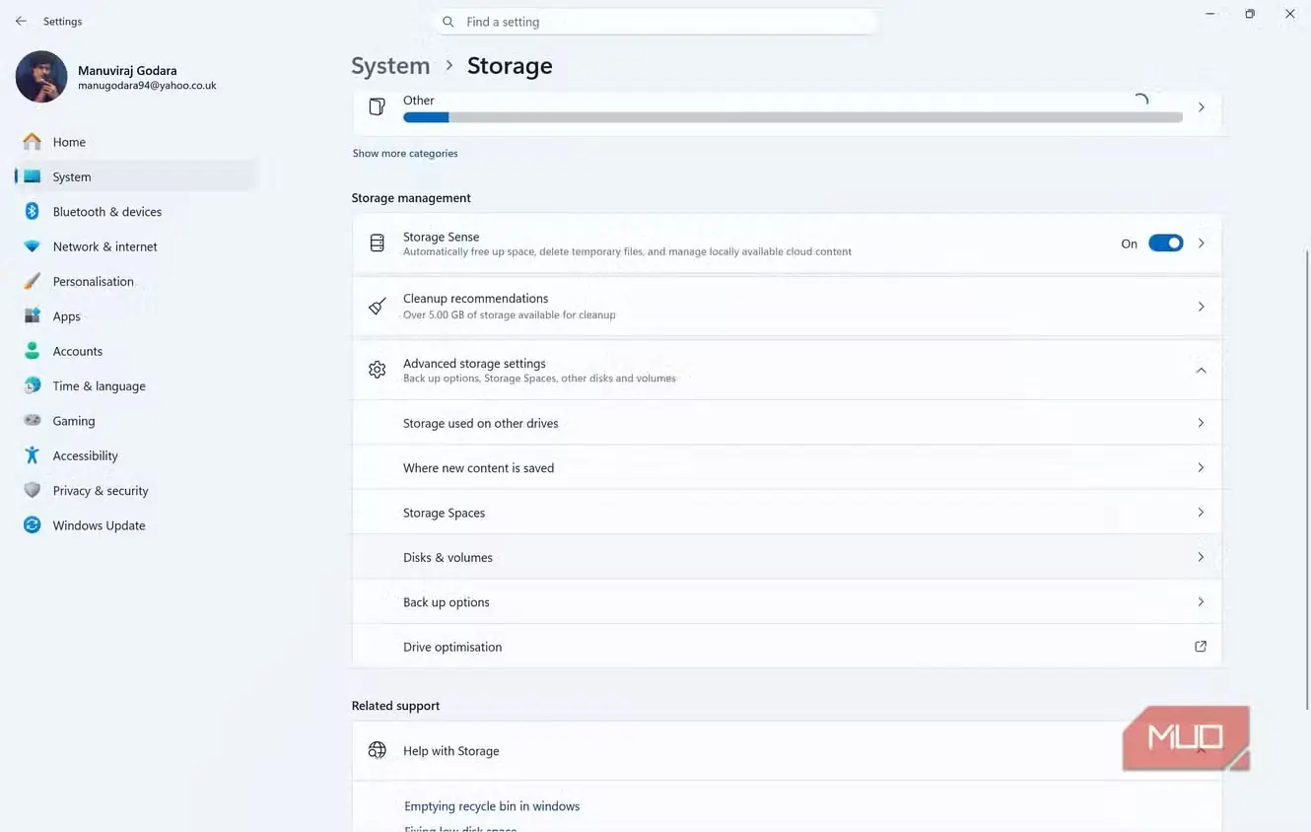
Task: Click Show more categories link
Action: coord(405,153)
